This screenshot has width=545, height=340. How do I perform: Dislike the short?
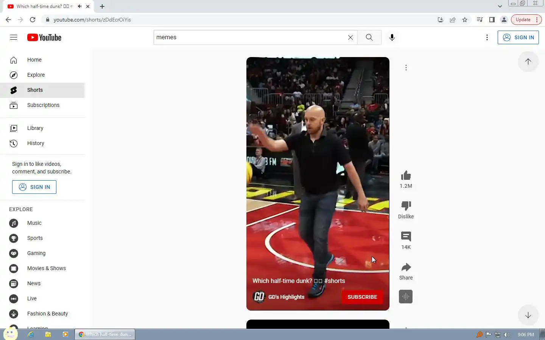point(406,206)
